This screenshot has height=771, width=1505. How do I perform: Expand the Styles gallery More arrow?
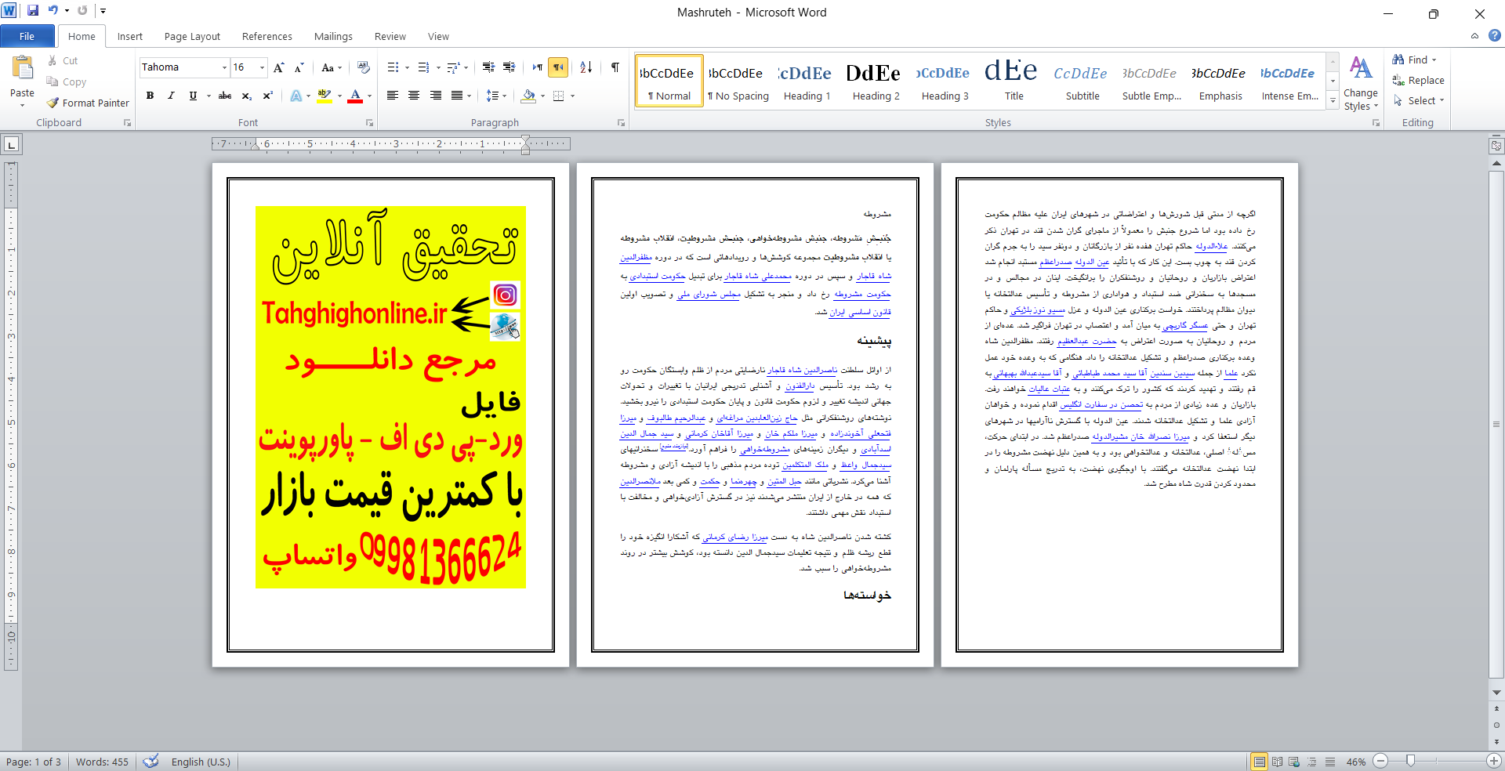click(x=1333, y=101)
